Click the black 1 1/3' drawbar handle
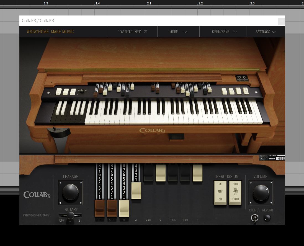The image size is (304, 246). (185, 173)
